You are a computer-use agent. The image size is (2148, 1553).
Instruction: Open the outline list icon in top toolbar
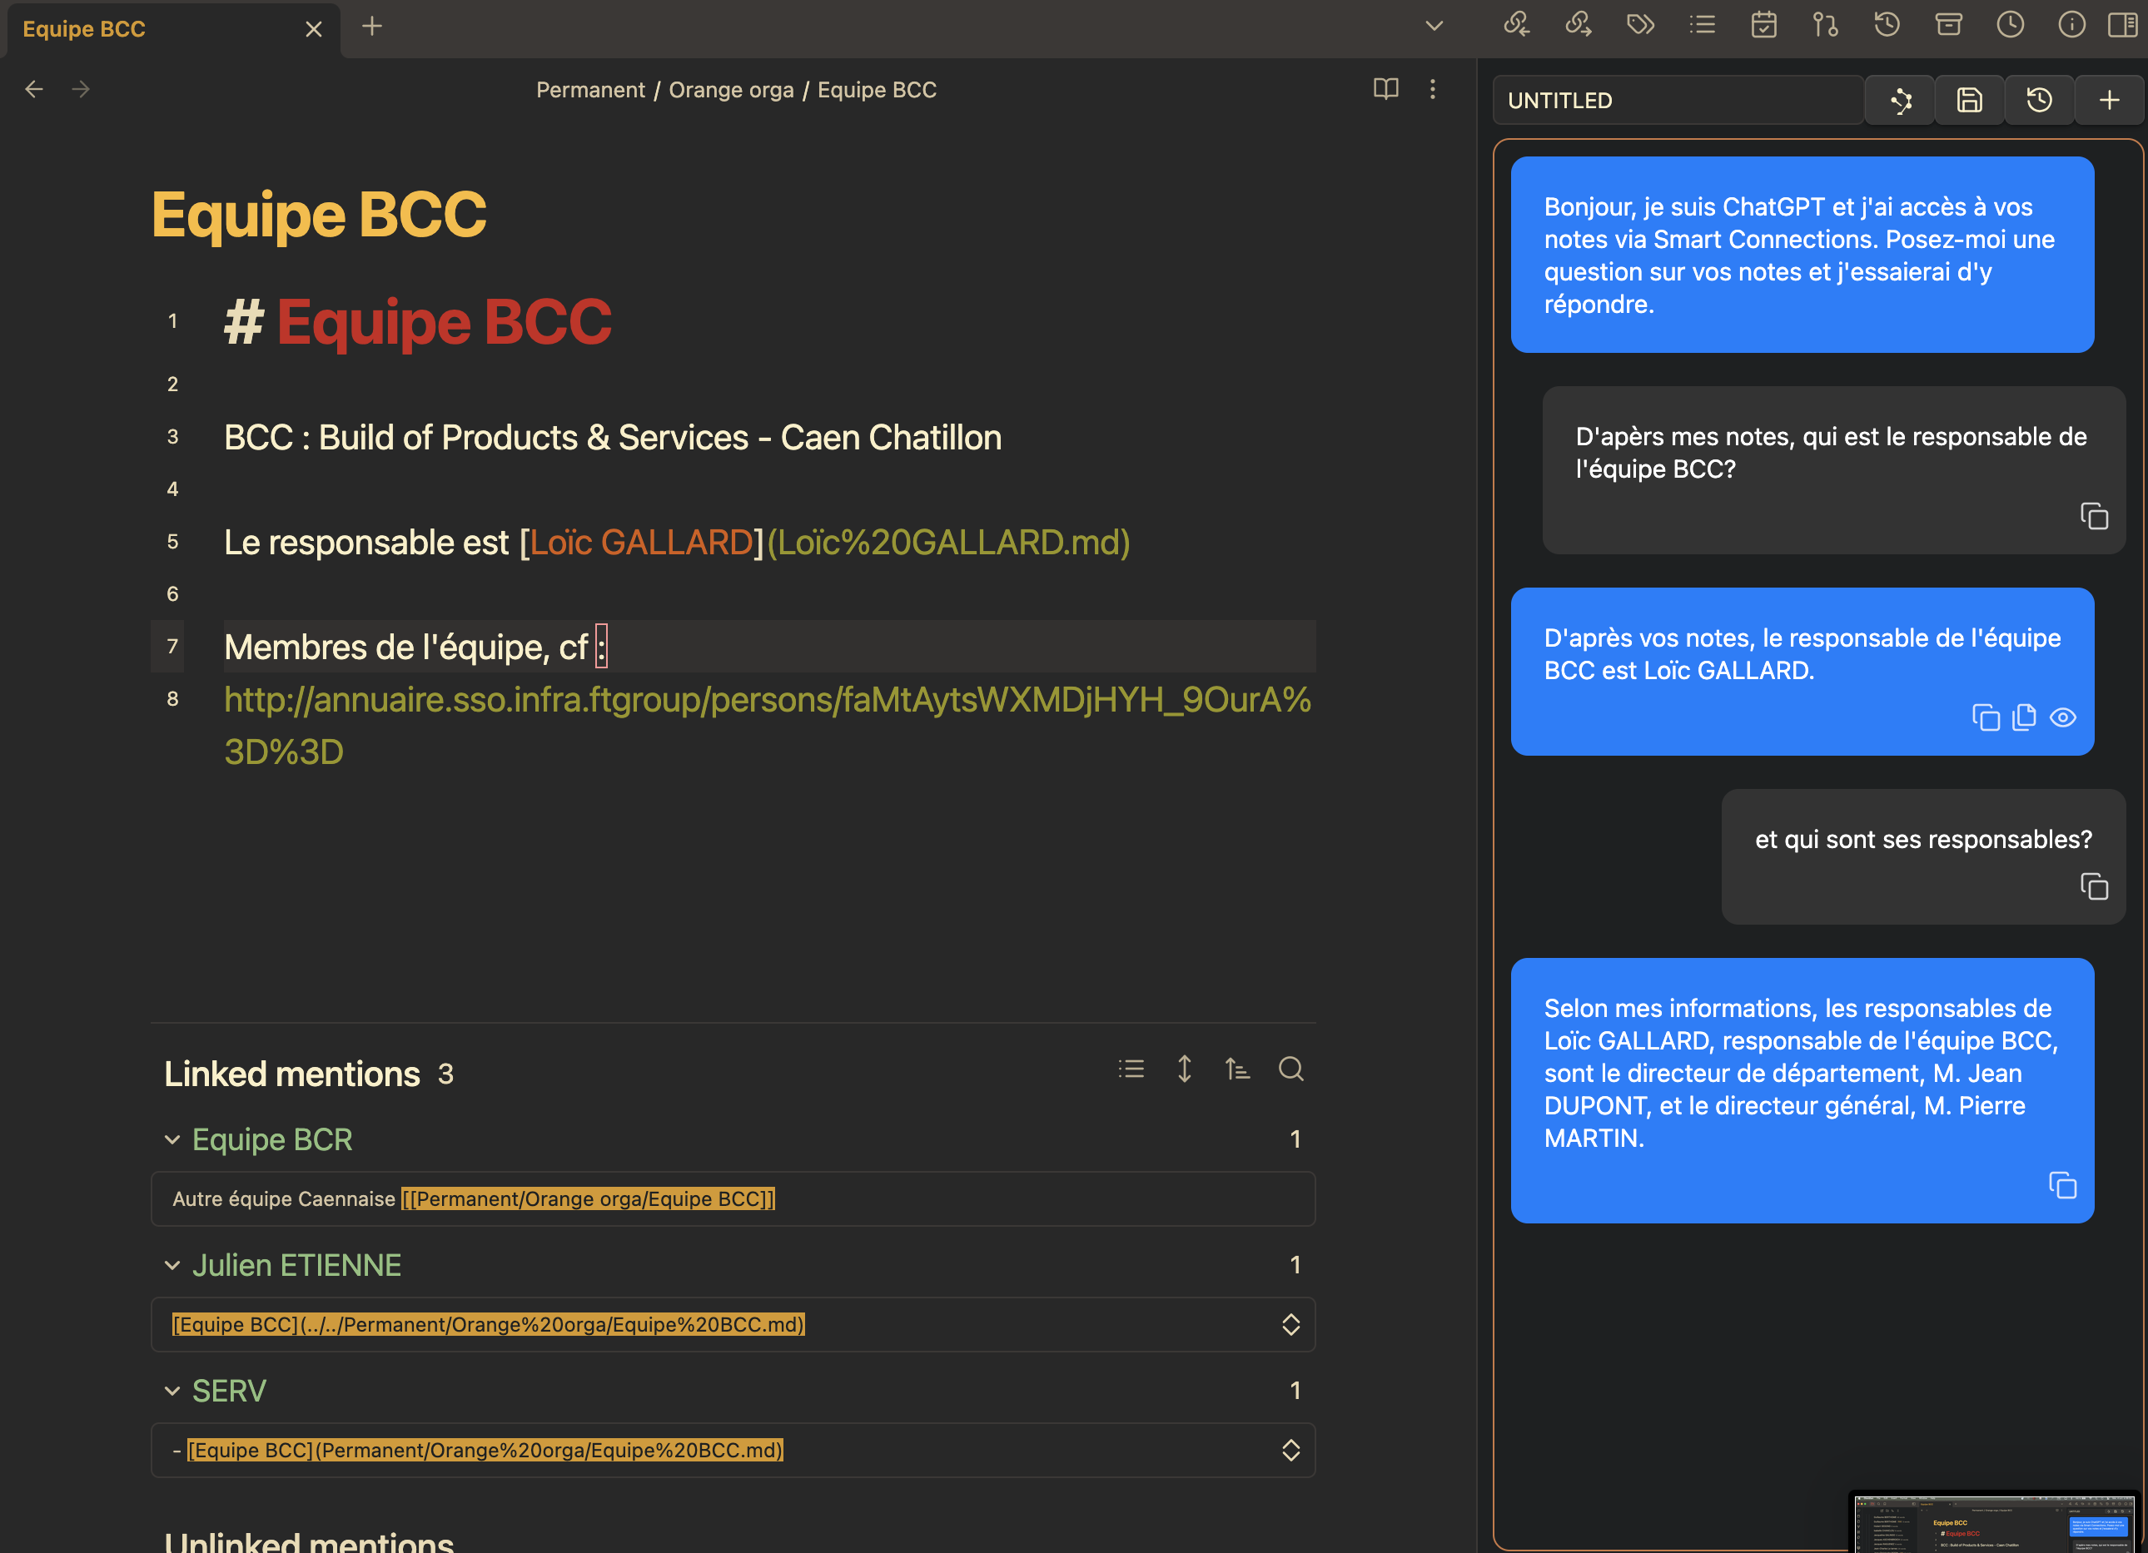coord(1702,25)
